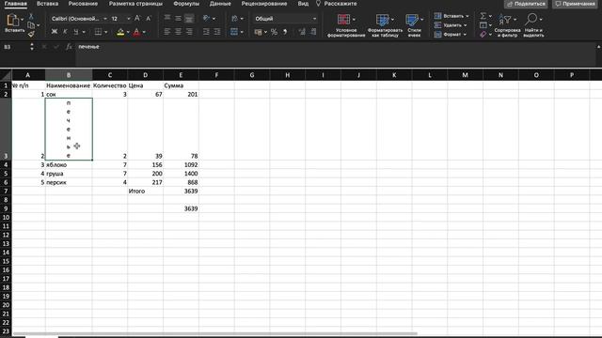
Task: Click Удалить cells button
Action: click(451, 25)
